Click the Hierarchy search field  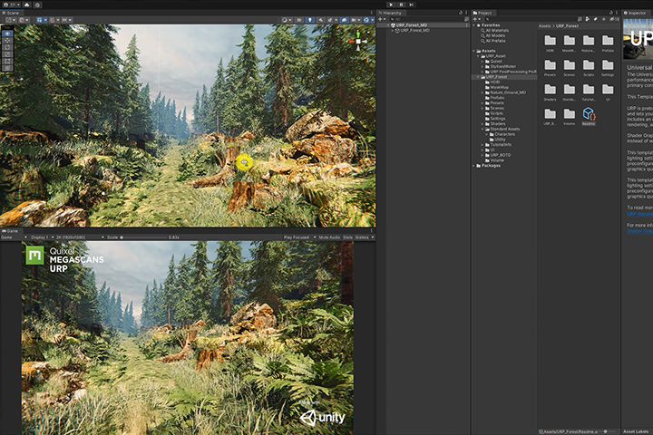tap(426, 19)
